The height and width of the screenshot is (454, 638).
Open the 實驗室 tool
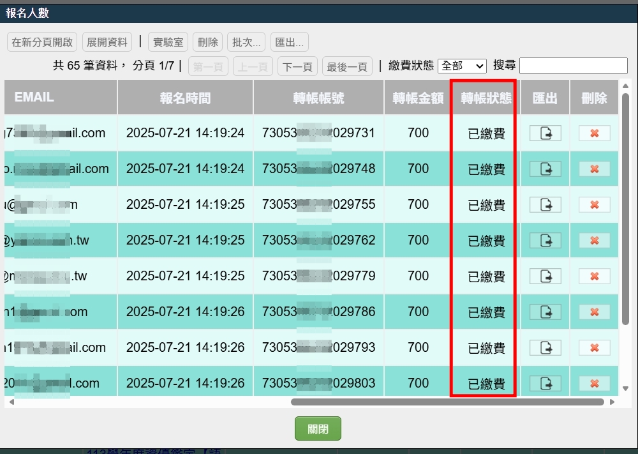coord(168,42)
